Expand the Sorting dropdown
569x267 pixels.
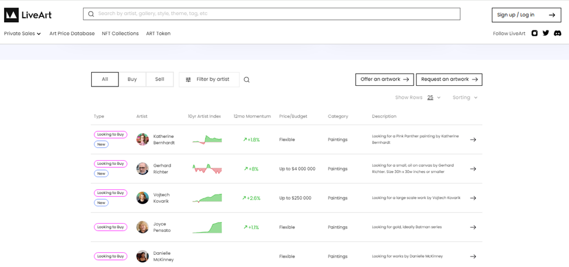coord(464,98)
